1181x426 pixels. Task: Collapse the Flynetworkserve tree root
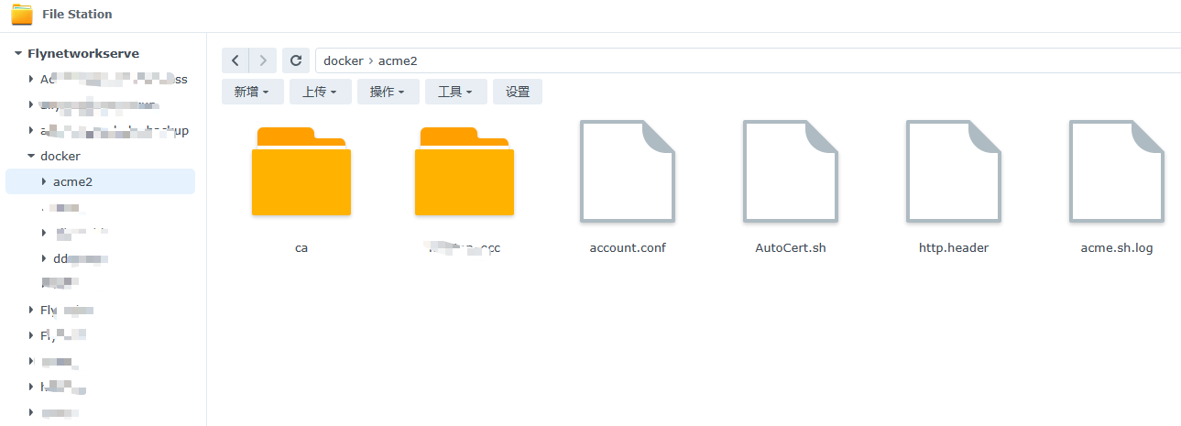click(x=17, y=54)
